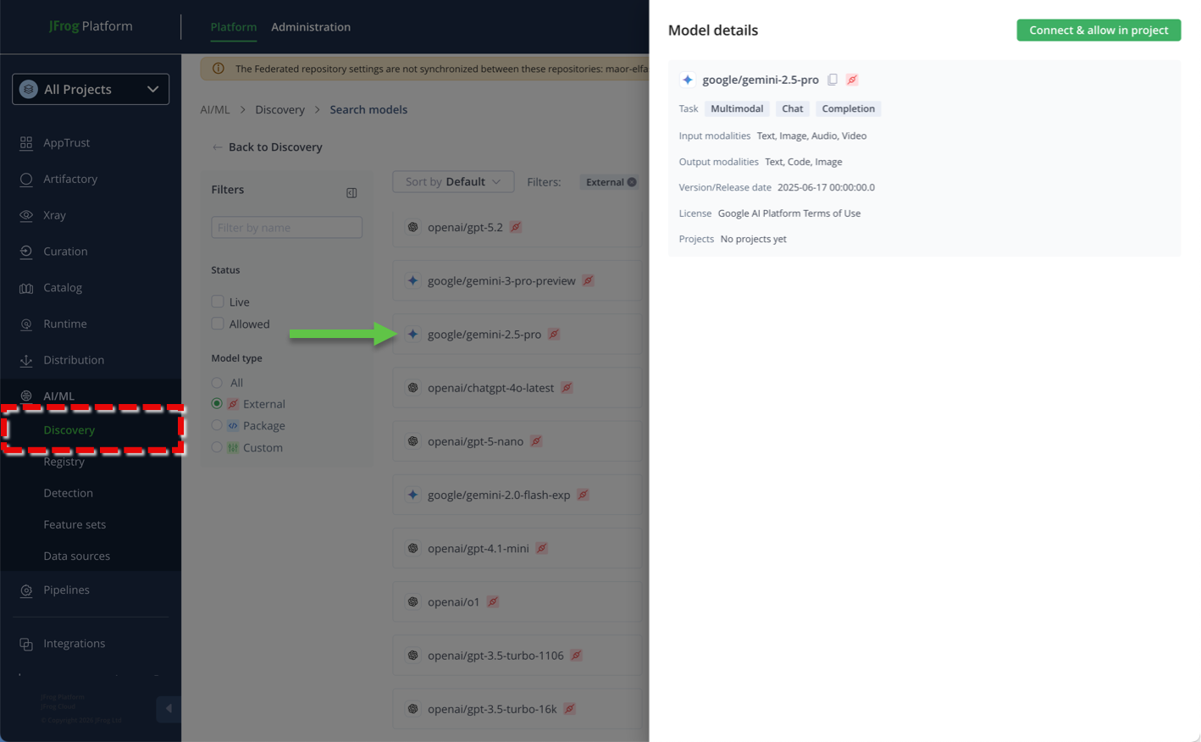Screen dimensions: 1201x742
Task: Click the 'openai/gpt-4.1-mini' model name
Action: pos(479,549)
